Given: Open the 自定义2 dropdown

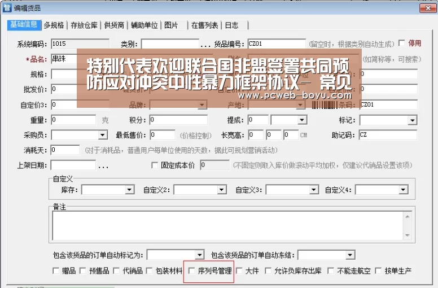Looking at the screenshot, I should pyautogui.click(x=221, y=190).
